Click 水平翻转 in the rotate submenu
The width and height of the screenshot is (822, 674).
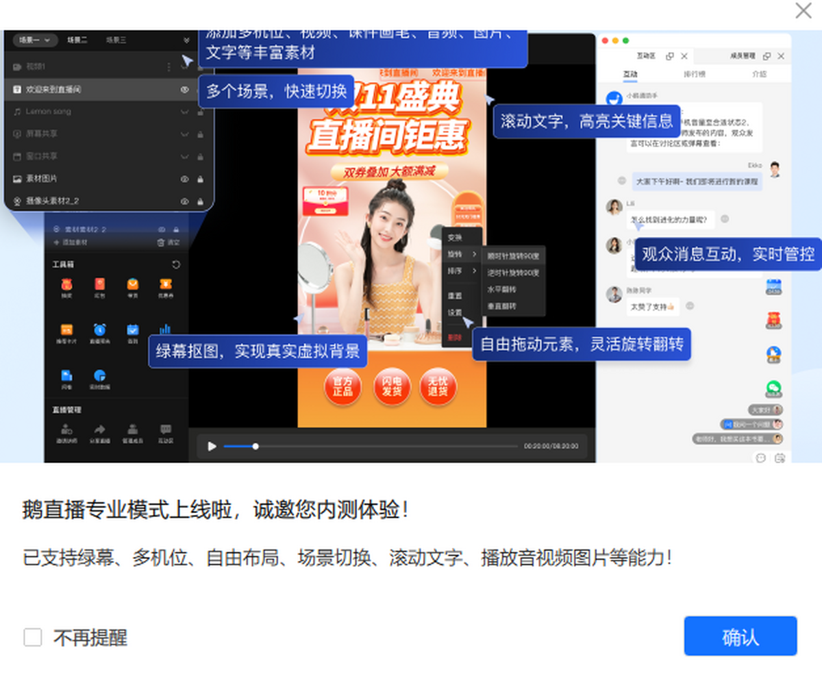(x=502, y=290)
